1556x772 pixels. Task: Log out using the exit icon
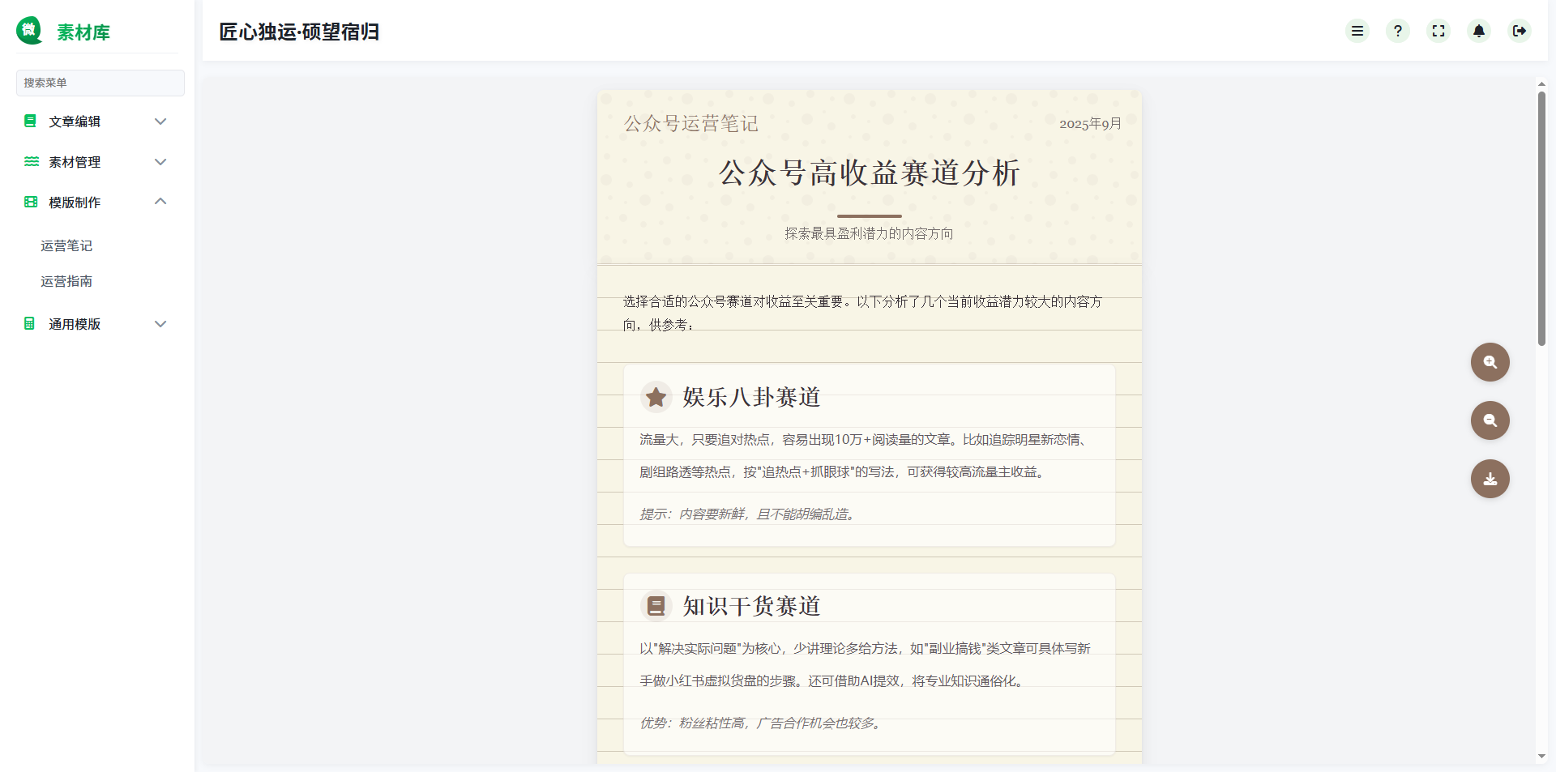[x=1520, y=31]
